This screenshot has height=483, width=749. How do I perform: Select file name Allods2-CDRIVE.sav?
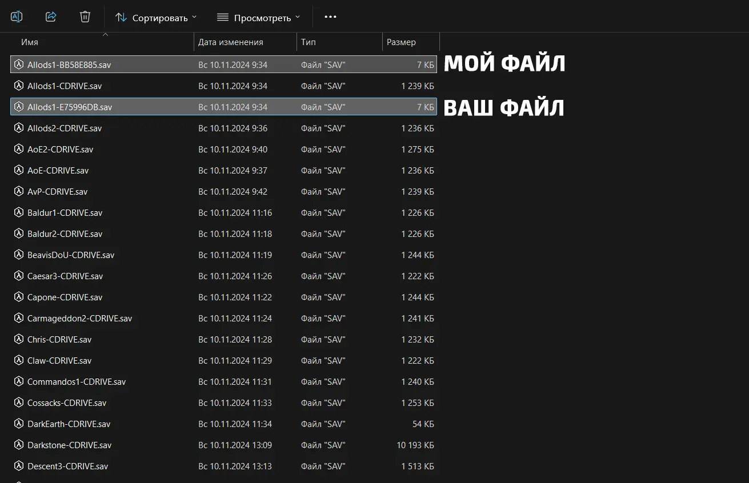[x=65, y=128]
